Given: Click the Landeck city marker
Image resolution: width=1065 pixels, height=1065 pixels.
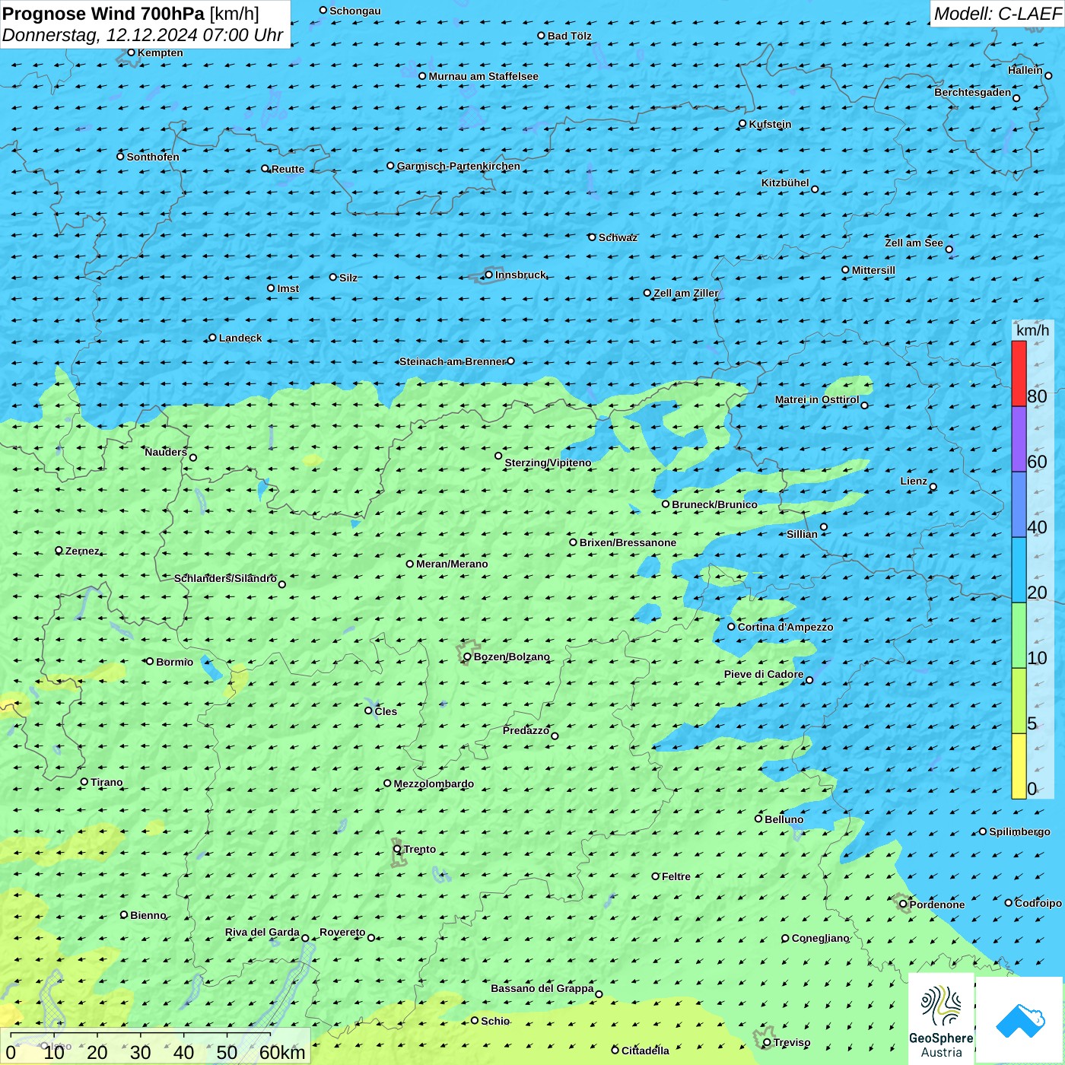Looking at the screenshot, I should click(x=212, y=338).
